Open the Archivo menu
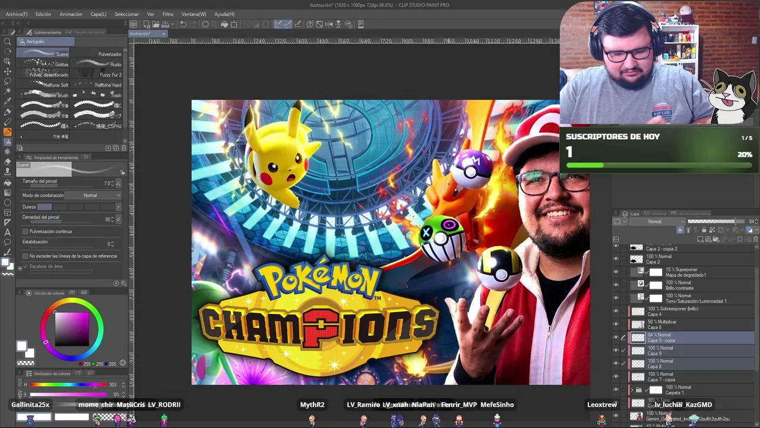The width and height of the screenshot is (760, 428). 17,14
